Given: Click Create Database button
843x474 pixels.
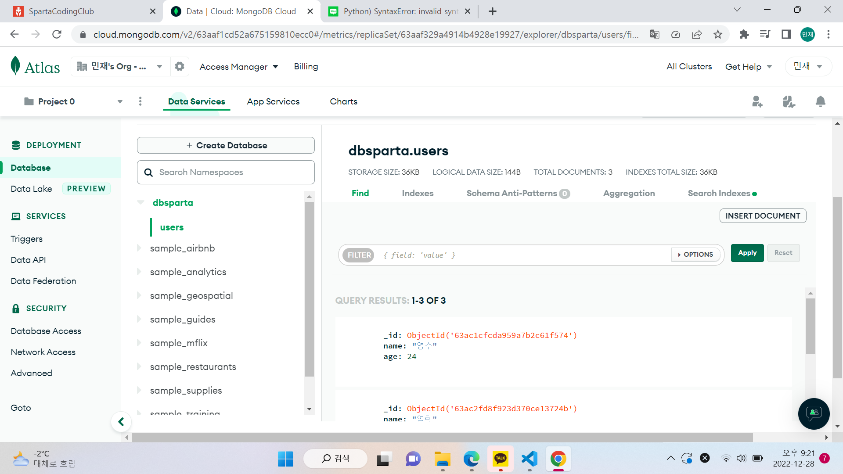Looking at the screenshot, I should point(226,145).
